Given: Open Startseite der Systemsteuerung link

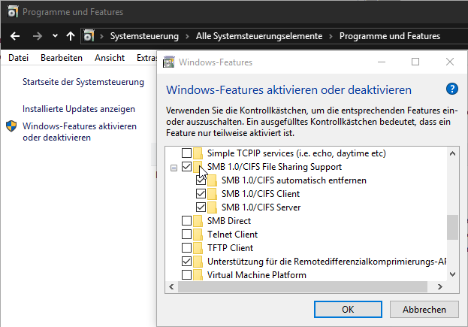Looking at the screenshot, I should 83,82.
